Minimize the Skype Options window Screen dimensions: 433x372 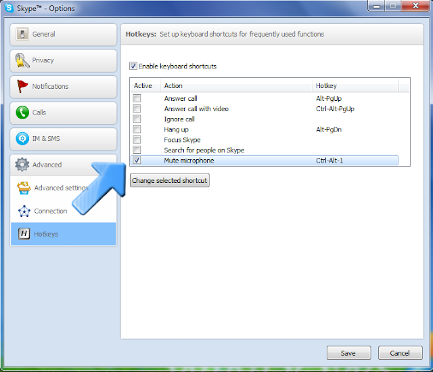376,6
